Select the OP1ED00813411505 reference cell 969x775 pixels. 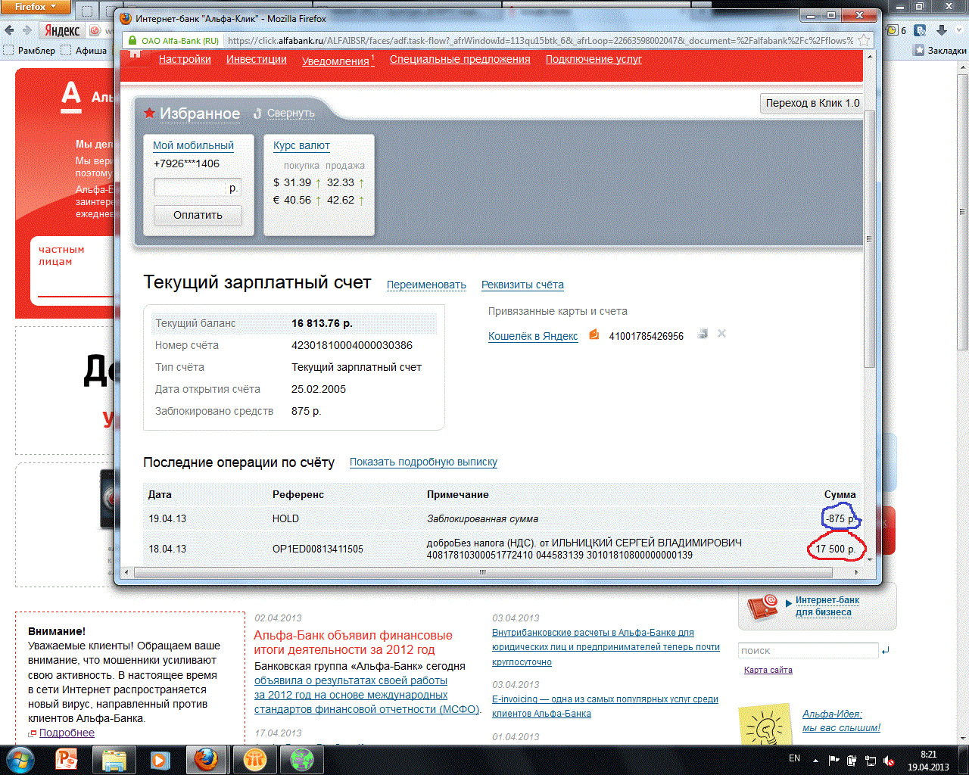(x=318, y=549)
